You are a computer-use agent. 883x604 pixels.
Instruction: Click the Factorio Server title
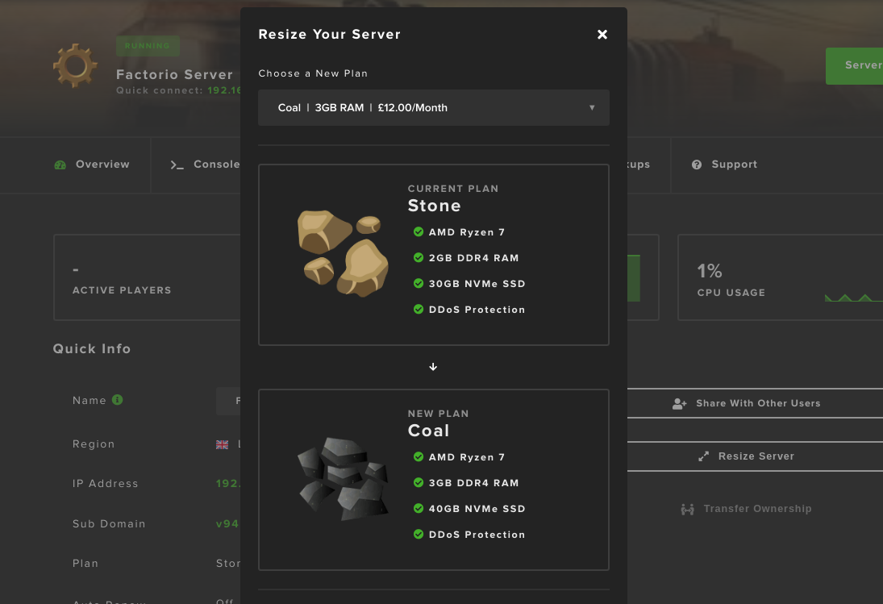(174, 74)
